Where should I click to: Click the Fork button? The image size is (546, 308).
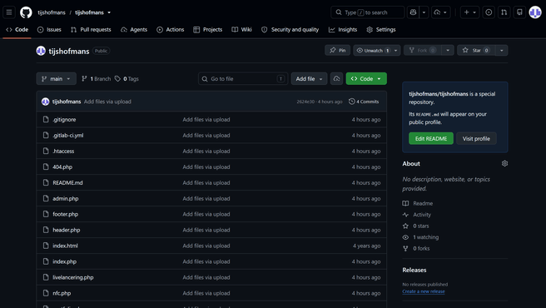coord(422,50)
